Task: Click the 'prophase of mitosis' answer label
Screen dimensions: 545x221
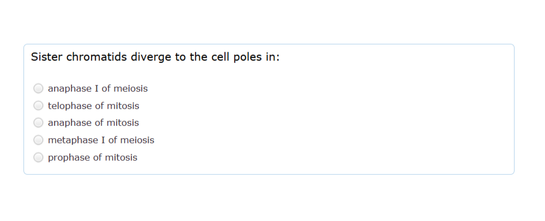Action: click(x=93, y=157)
